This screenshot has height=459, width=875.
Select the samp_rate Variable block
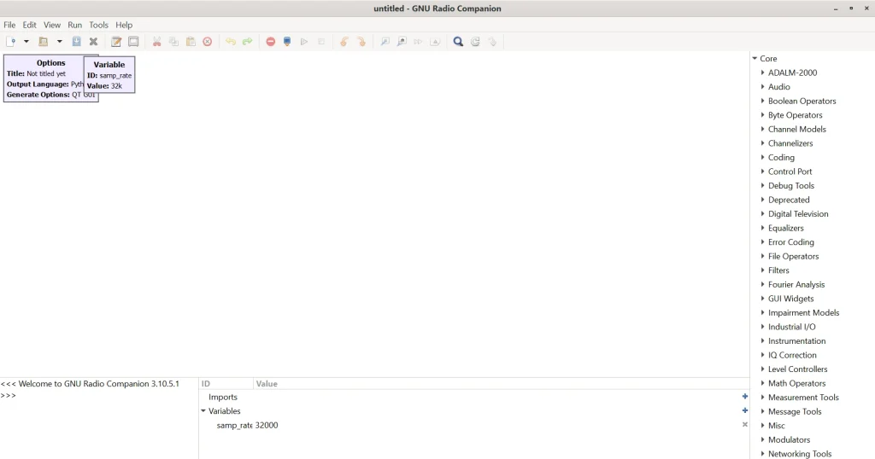point(109,74)
